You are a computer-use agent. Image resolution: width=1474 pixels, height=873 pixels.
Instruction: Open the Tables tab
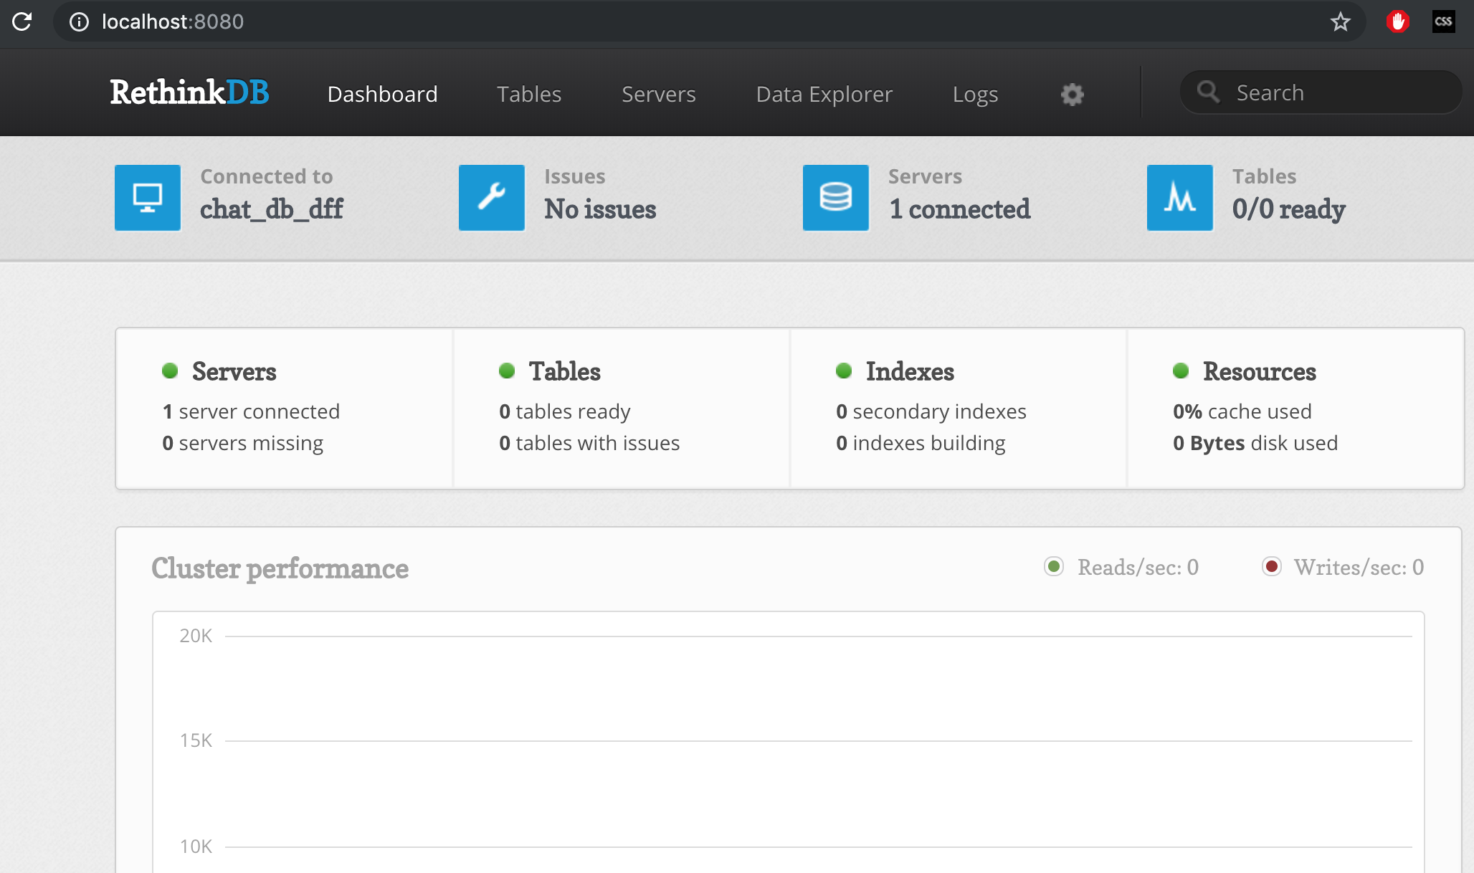[529, 94]
